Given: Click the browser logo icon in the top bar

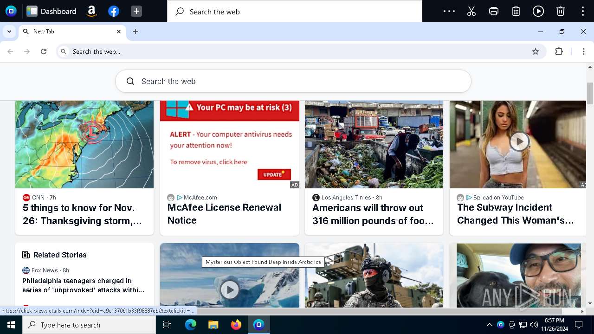Looking at the screenshot, I should point(11,11).
